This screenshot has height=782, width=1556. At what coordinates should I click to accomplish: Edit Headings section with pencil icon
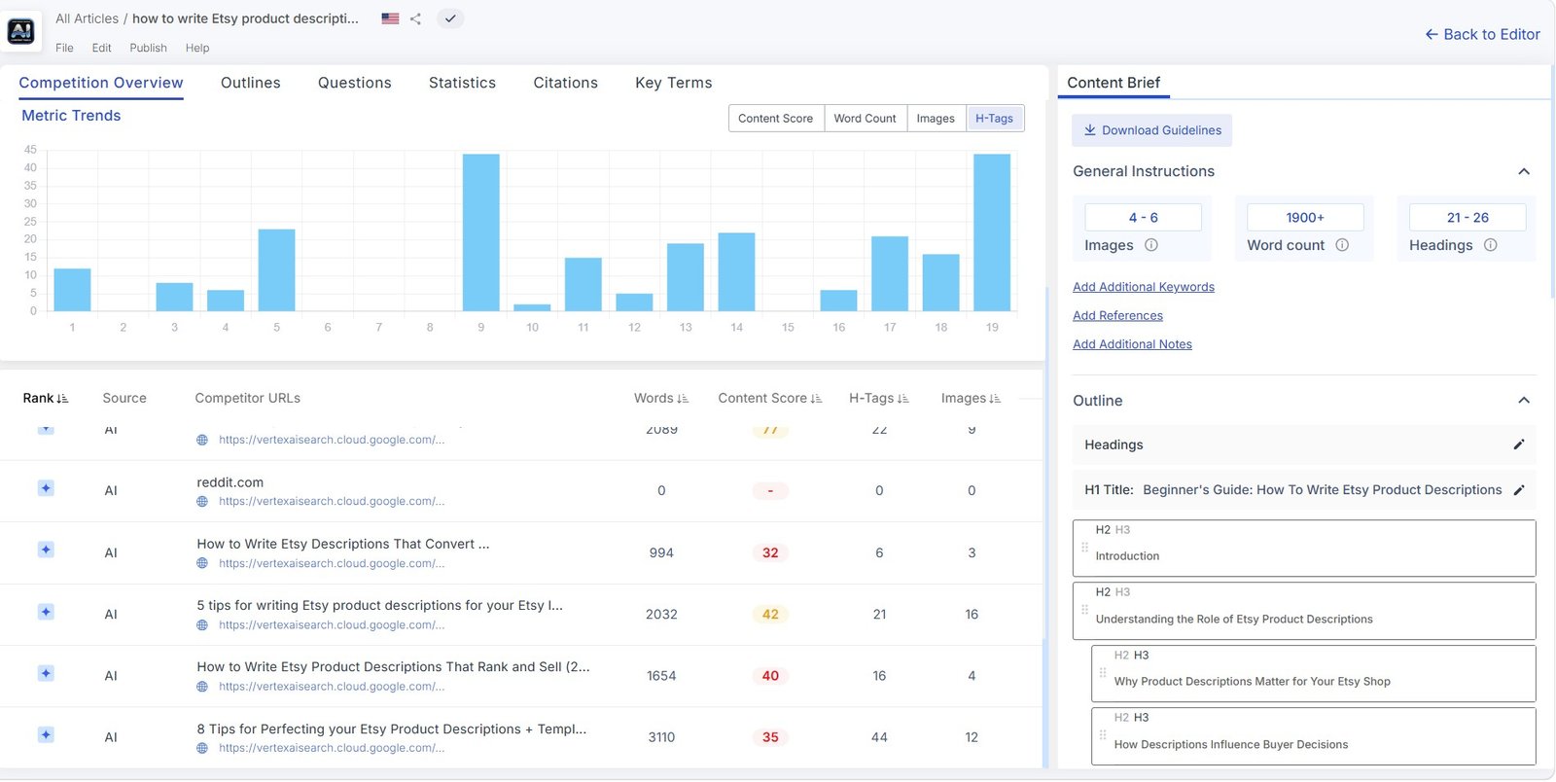pos(1519,444)
